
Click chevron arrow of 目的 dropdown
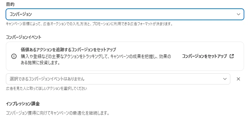tap(238, 14)
